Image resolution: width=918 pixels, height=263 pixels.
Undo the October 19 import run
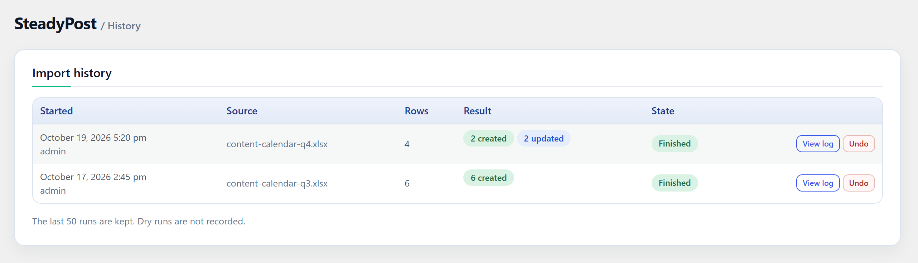859,144
